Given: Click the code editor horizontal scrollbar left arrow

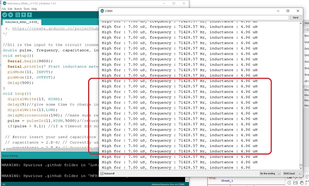Looking at the screenshot, I should pos(4,150).
